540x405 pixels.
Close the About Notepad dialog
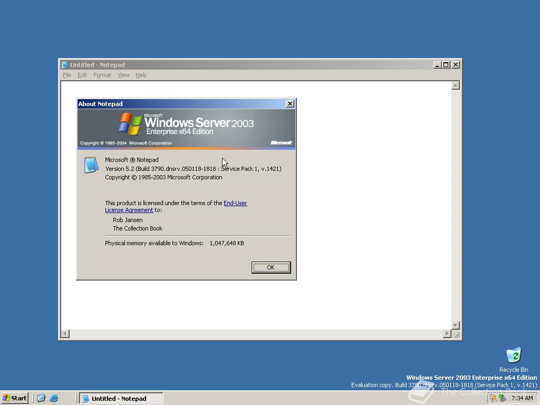pyautogui.click(x=290, y=104)
